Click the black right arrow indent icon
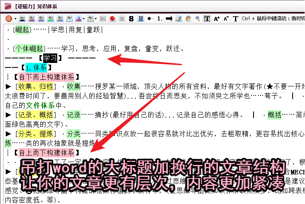 click(169, 19)
